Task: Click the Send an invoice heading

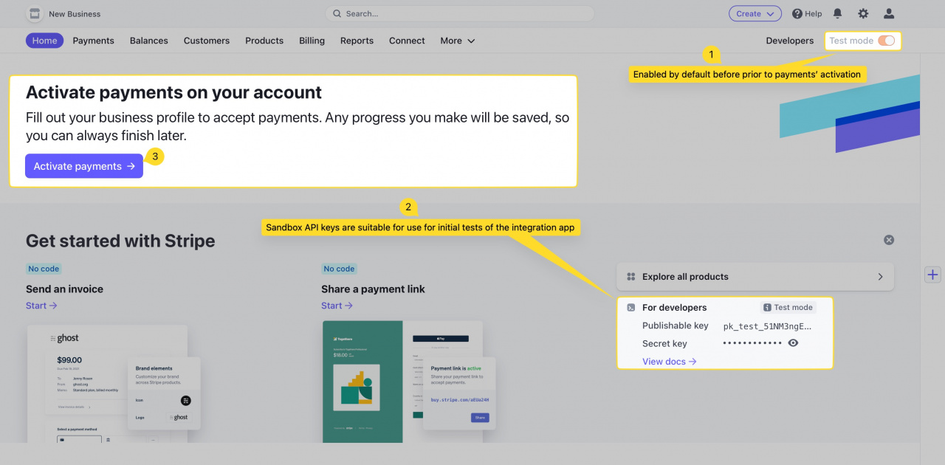Action: (64, 289)
